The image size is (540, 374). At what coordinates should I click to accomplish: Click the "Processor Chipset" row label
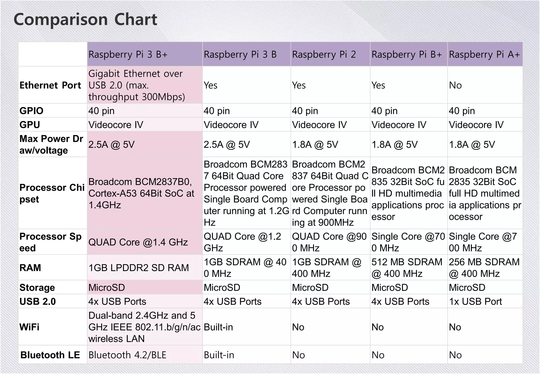tap(52, 193)
